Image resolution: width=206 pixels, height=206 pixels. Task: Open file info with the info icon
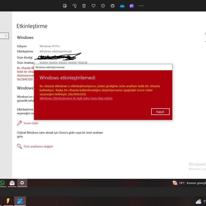pyautogui.click(x=103, y=6)
